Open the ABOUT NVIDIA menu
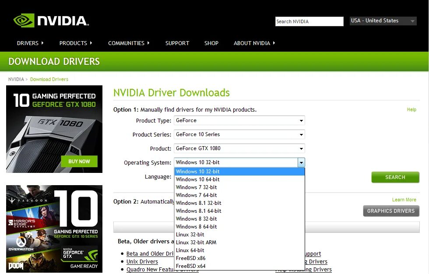429x274 pixels. pyautogui.click(x=254, y=43)
